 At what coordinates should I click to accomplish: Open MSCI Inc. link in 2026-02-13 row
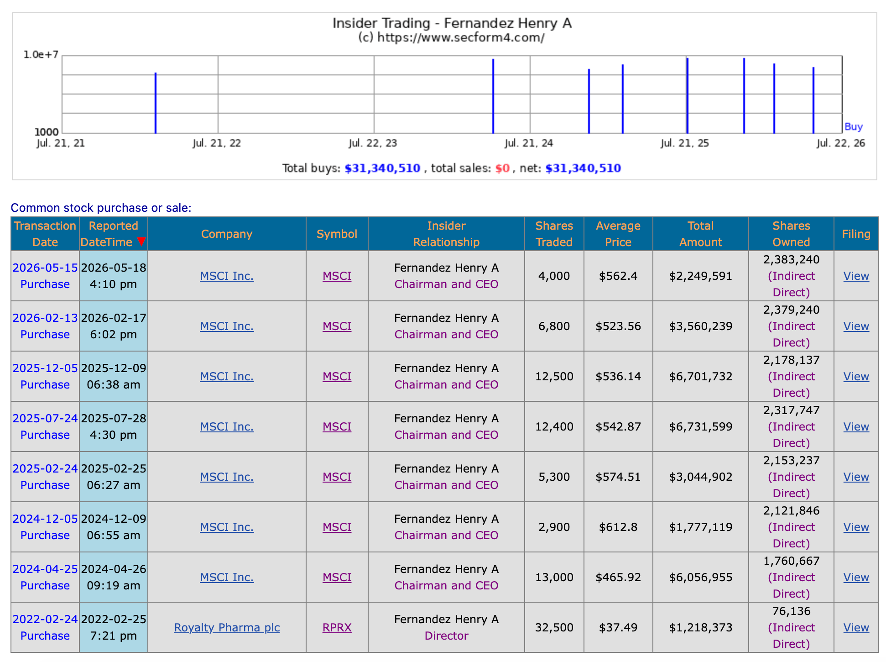tap(227, 326)
